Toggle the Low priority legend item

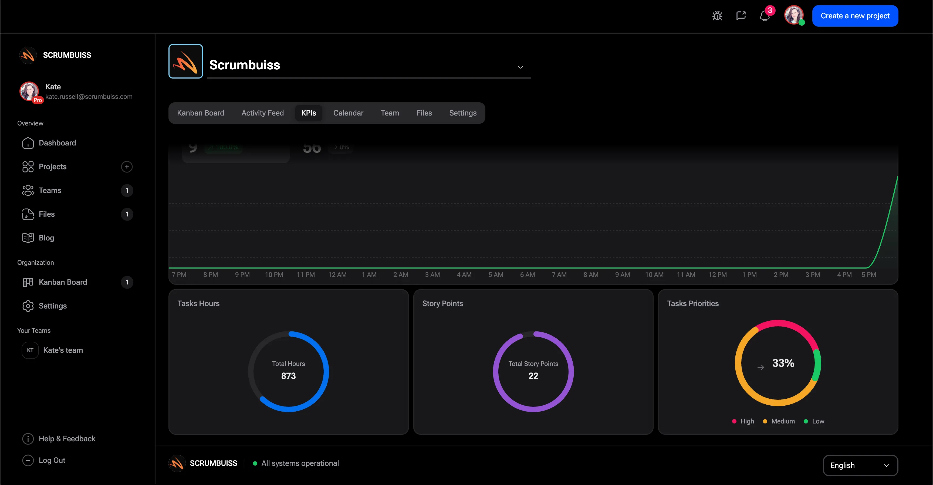(x=814, y=421)
